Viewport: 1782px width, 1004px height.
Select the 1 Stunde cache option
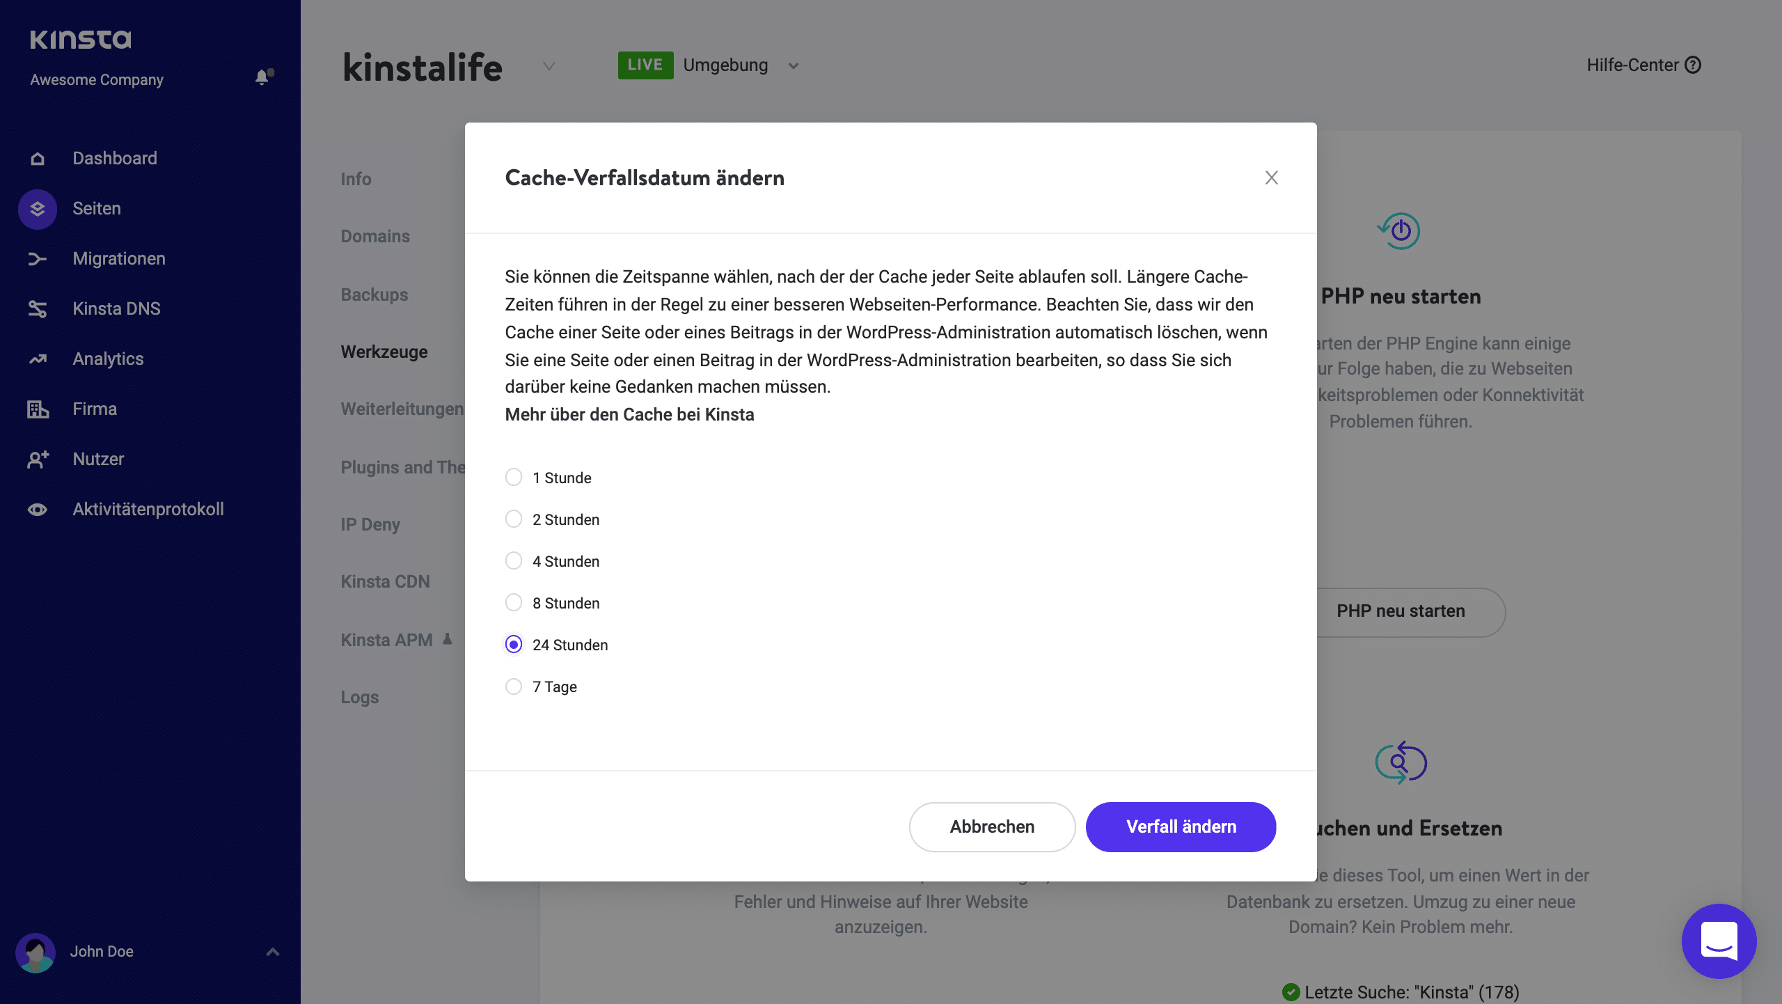(514, 477)
